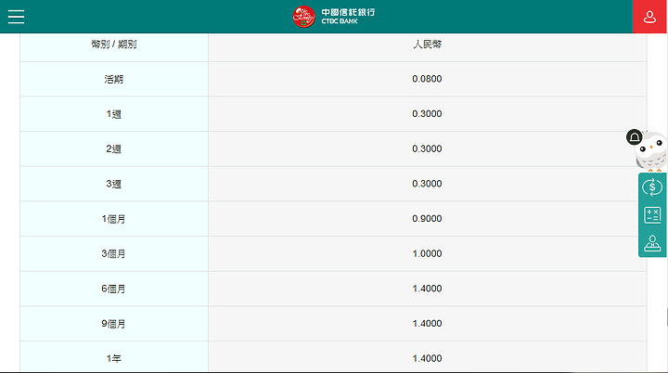Select the 9個月 term label
The height and width of the screenshot is (373, 668).
click(113, 324)
